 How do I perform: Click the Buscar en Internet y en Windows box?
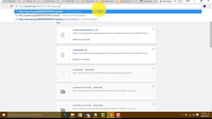(x=34, y=115)
